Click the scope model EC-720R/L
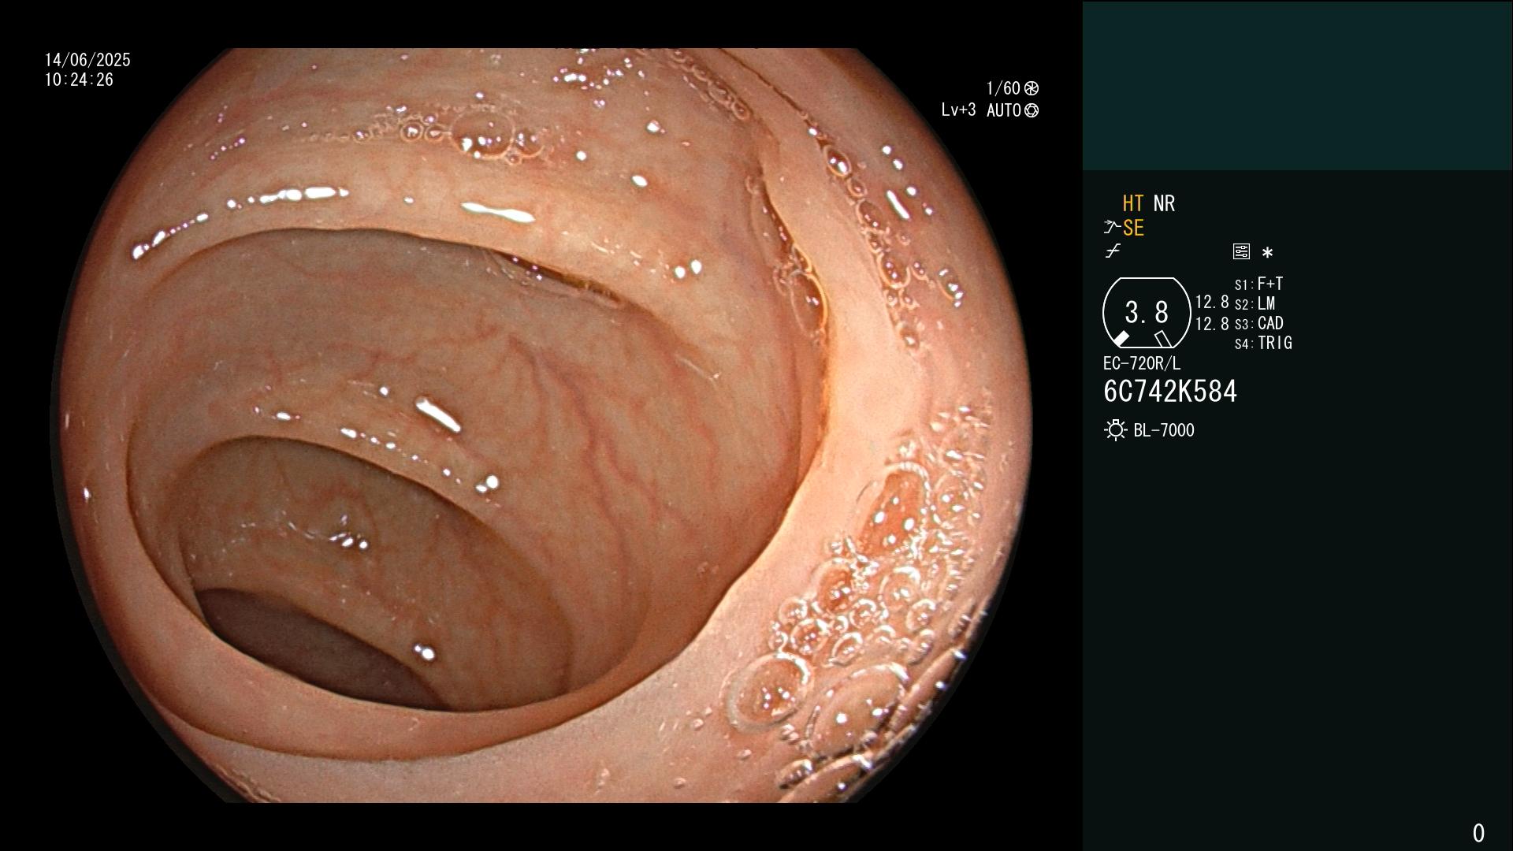 click(x=1142, y=363)
